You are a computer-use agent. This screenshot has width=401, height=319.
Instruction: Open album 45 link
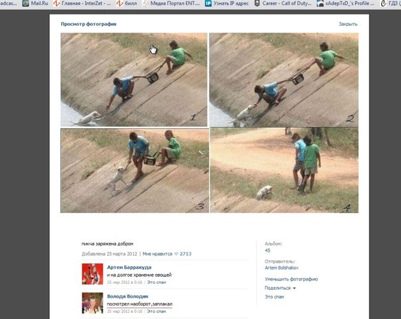[x=268, y=250]
